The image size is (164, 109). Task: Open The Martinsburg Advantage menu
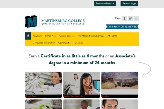(91, 36)
